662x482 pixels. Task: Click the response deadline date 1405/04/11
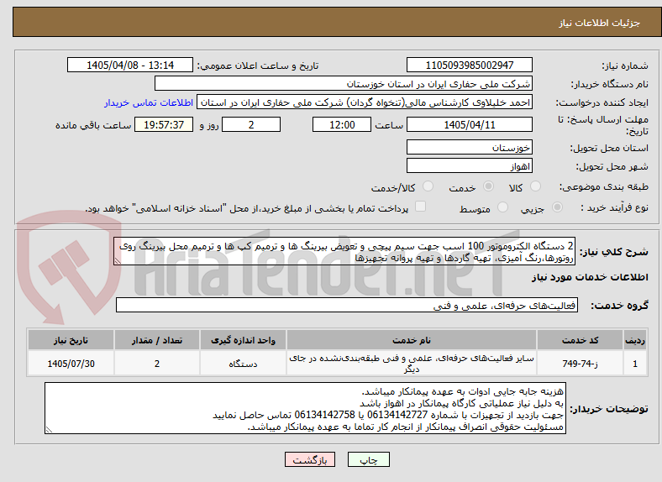(x=470, y=124)
